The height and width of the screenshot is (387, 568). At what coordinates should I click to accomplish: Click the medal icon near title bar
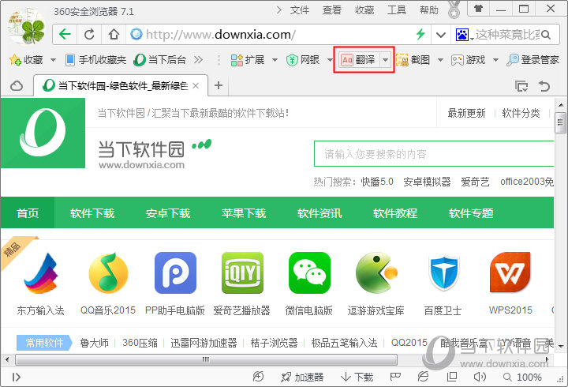454,9
